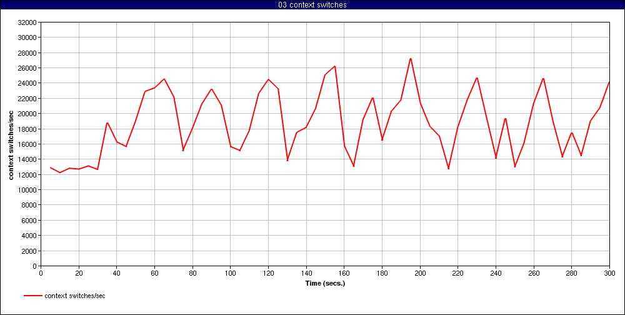
Task: Click the 8000 y-axis label
Action: (x=29, y=205)
